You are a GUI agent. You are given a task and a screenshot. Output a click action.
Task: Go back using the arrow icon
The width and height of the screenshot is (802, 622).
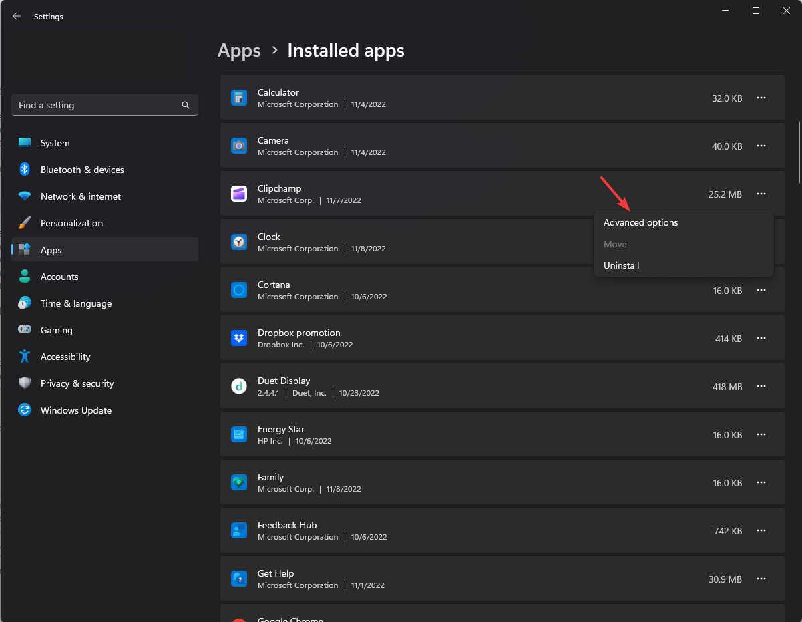click(17, 16)
